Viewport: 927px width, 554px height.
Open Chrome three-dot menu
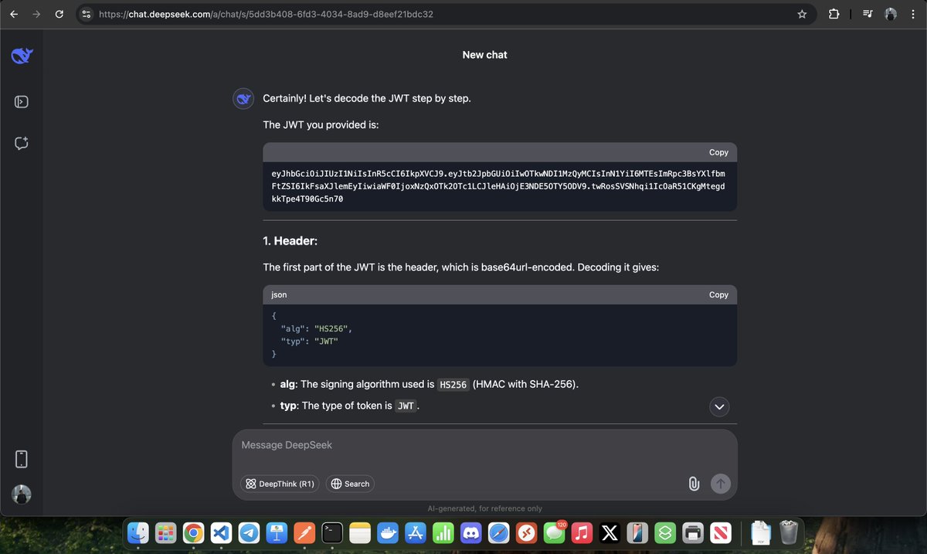click(x=913, y=14)
